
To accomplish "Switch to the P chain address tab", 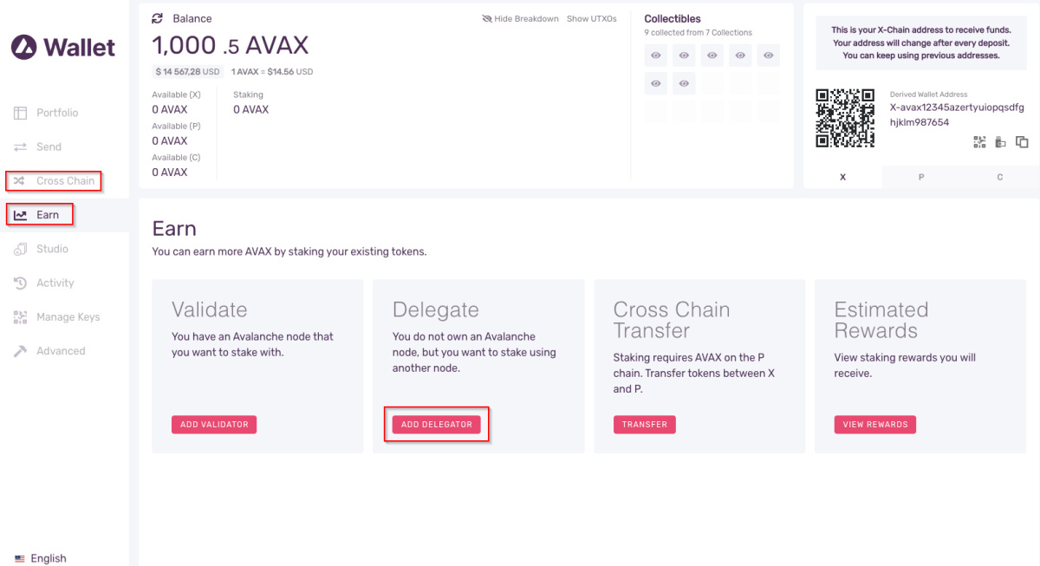I will click(921, 177).
